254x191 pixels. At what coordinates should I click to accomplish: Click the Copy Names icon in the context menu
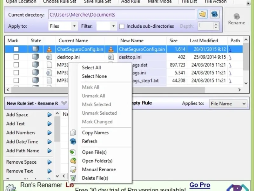click(x=73, y=133)
